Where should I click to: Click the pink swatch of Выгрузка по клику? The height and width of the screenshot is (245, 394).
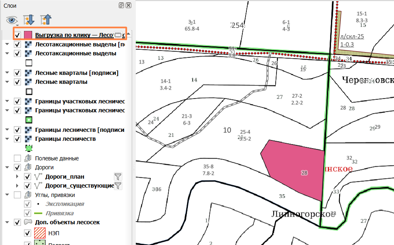[28, 35]
